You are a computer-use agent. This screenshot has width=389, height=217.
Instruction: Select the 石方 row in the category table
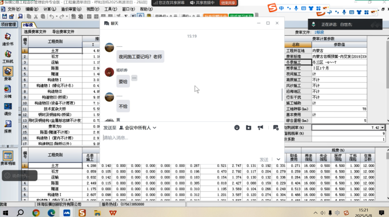[55, 56]
